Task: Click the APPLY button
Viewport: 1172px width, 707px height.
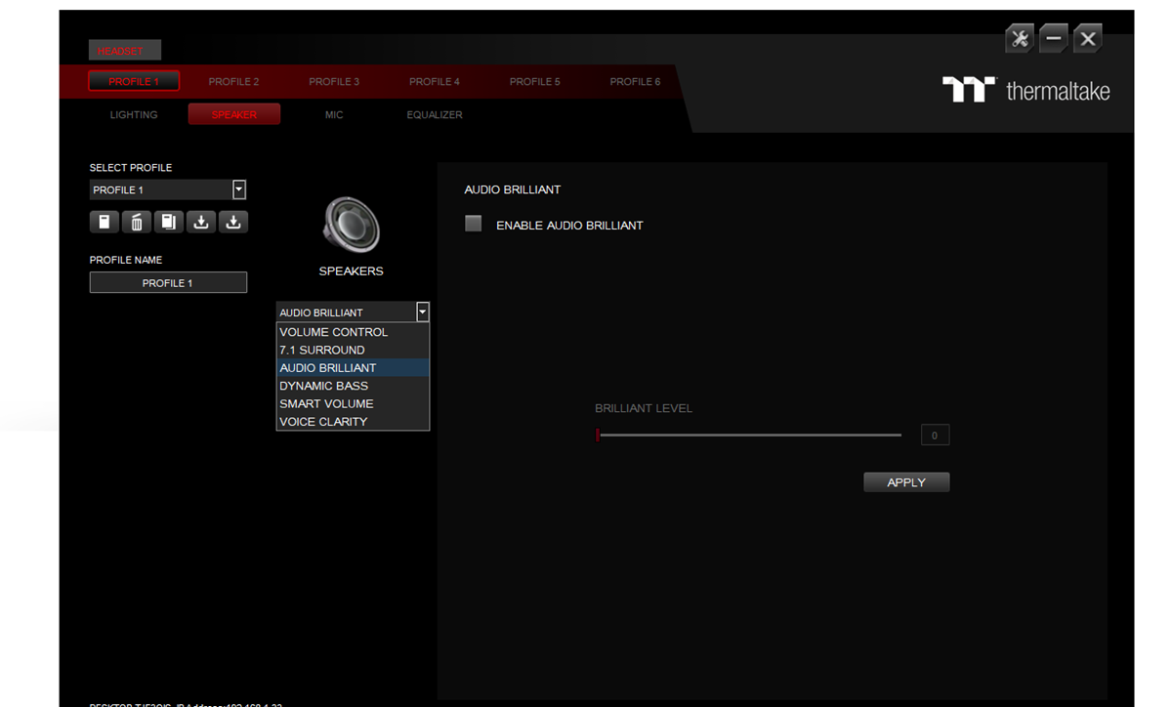Action: tap(906, 482)
